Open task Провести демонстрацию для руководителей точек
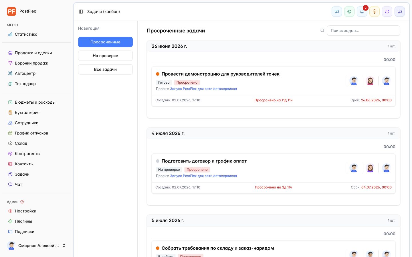This screenshot has width=412, height=257. pyautogui.click(x=220, y=74)
